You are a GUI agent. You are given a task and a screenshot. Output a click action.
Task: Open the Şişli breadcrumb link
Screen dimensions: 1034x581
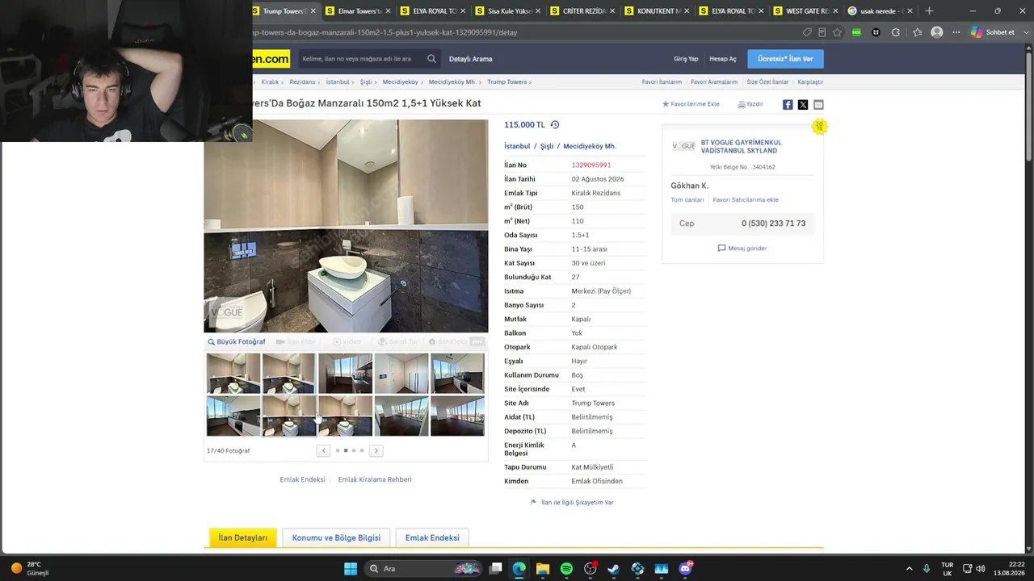pos(366,82)
